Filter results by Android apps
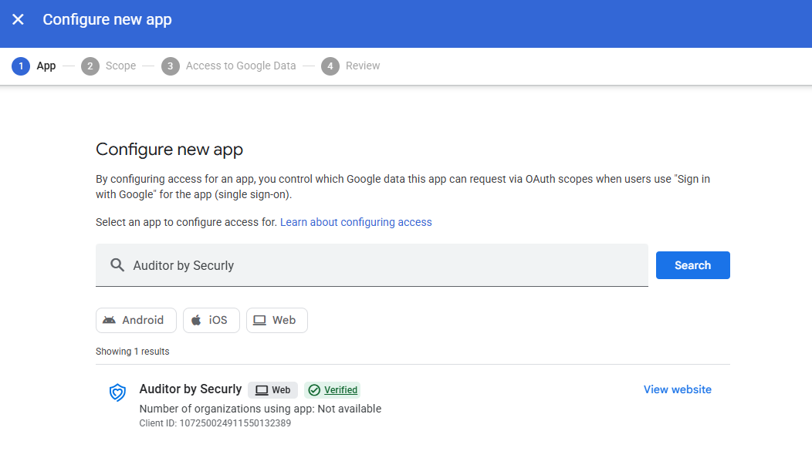This screenshot has width=812, height=458. coord(136,320)
